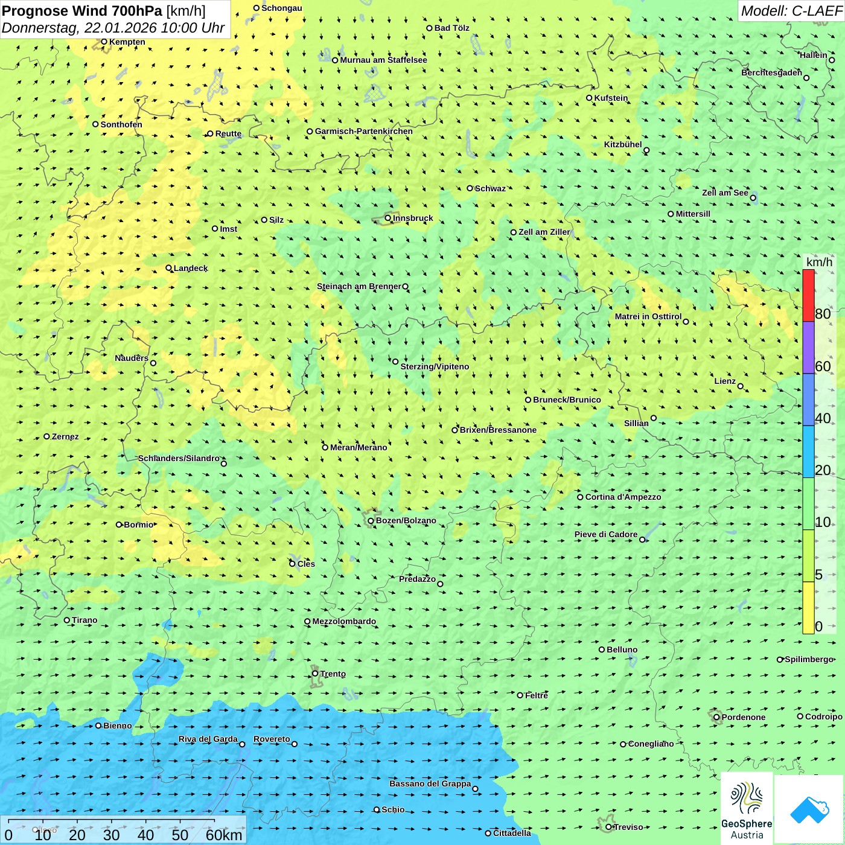The image size is (845, 845).
Task: Click the Brixen/Bressanone marker
Action: [455, 430]
